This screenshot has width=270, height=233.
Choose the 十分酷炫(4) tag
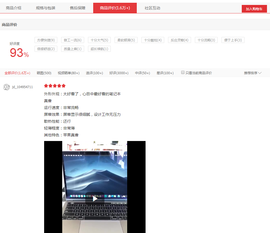coord(153,40)
